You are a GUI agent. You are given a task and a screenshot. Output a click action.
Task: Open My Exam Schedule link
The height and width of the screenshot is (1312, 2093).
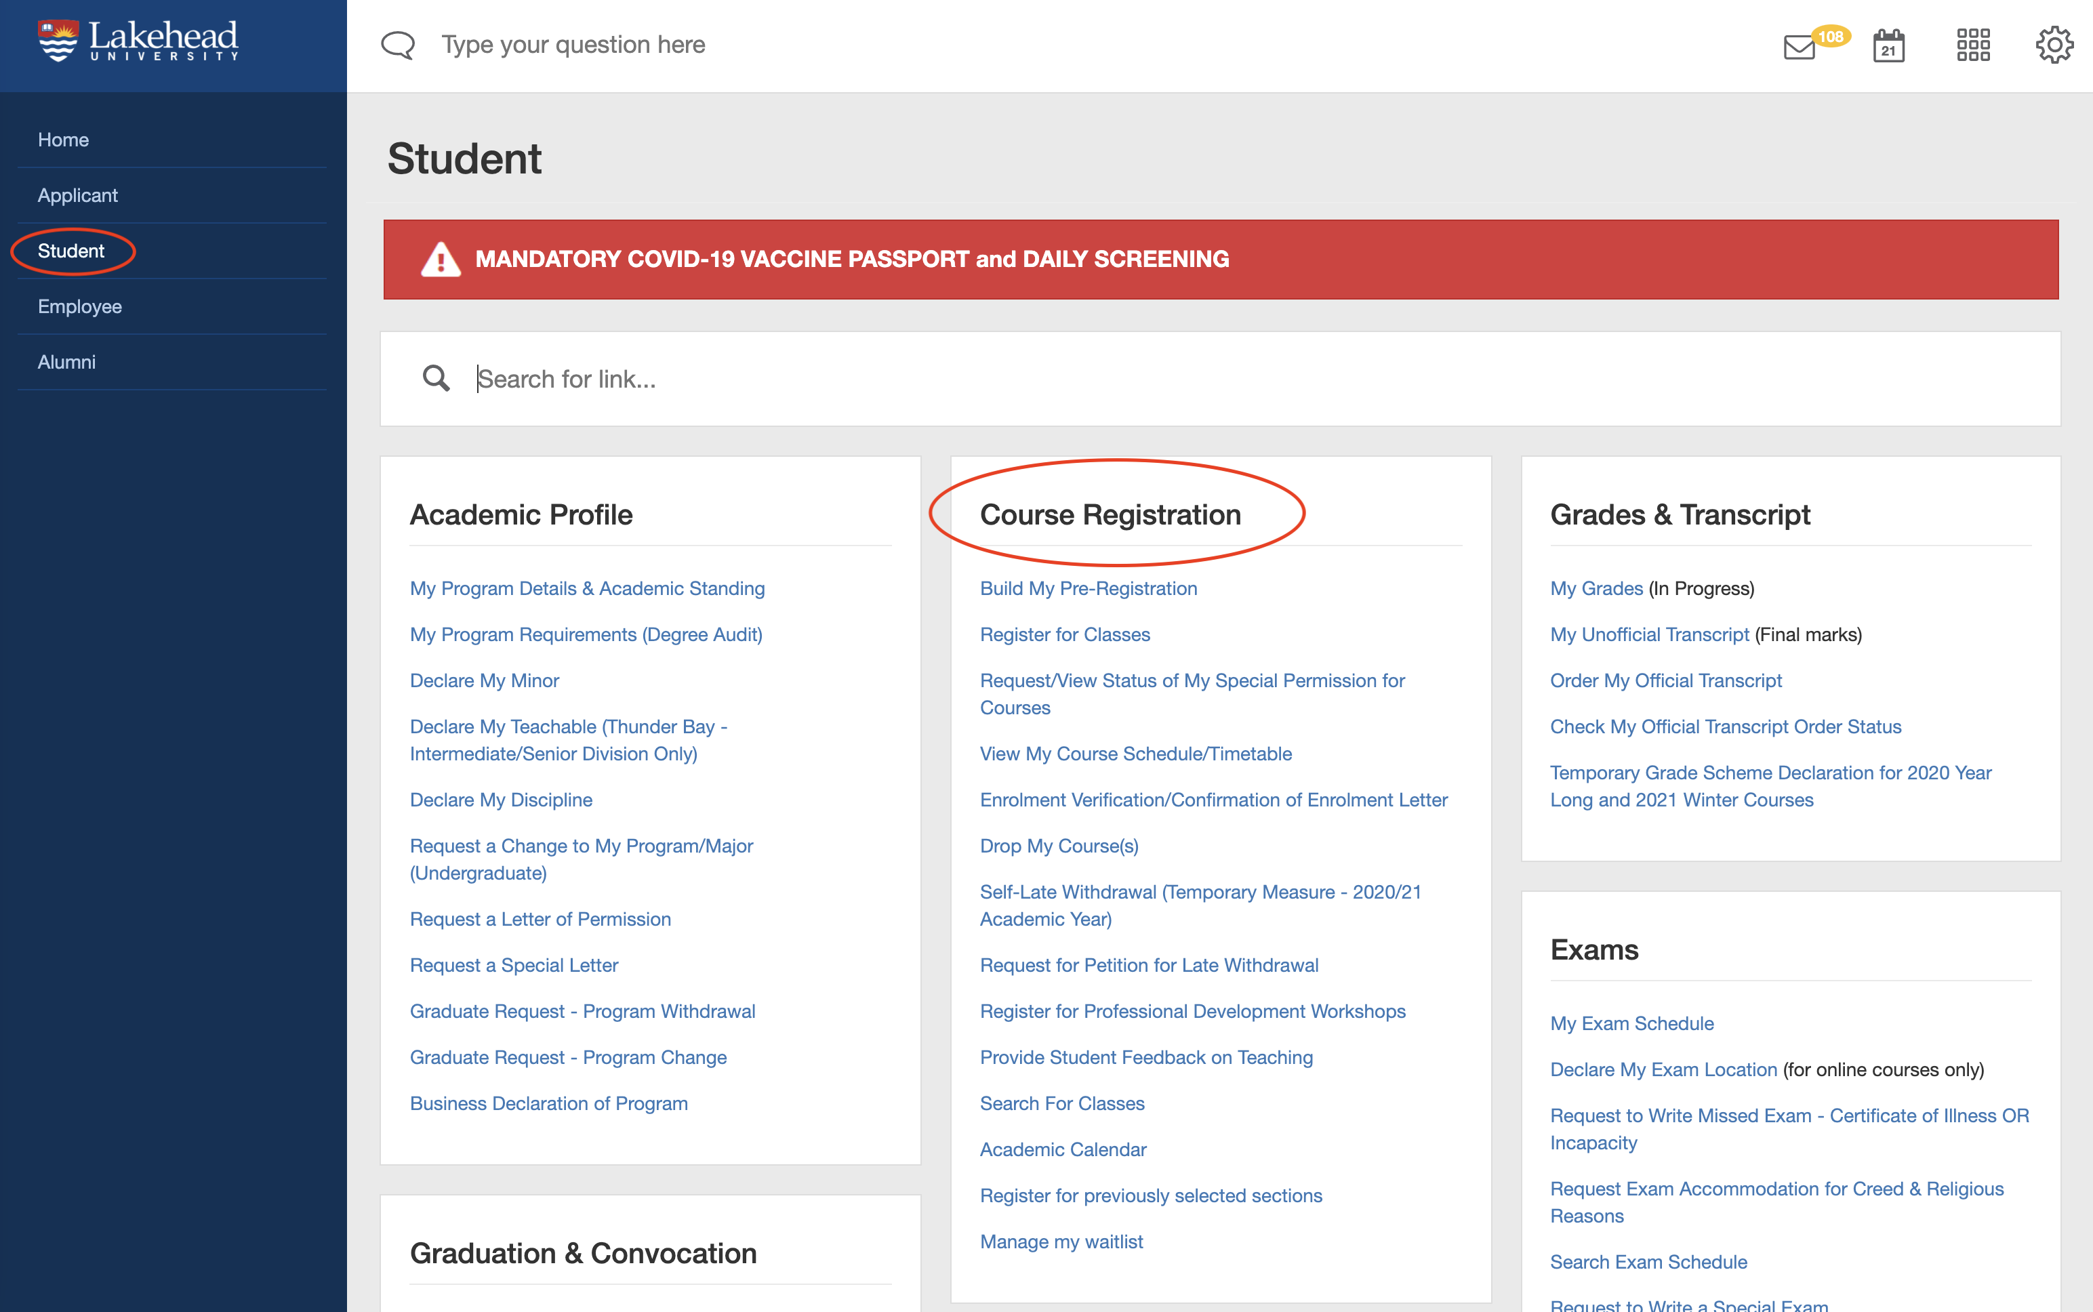(x=1631, y=1023)
